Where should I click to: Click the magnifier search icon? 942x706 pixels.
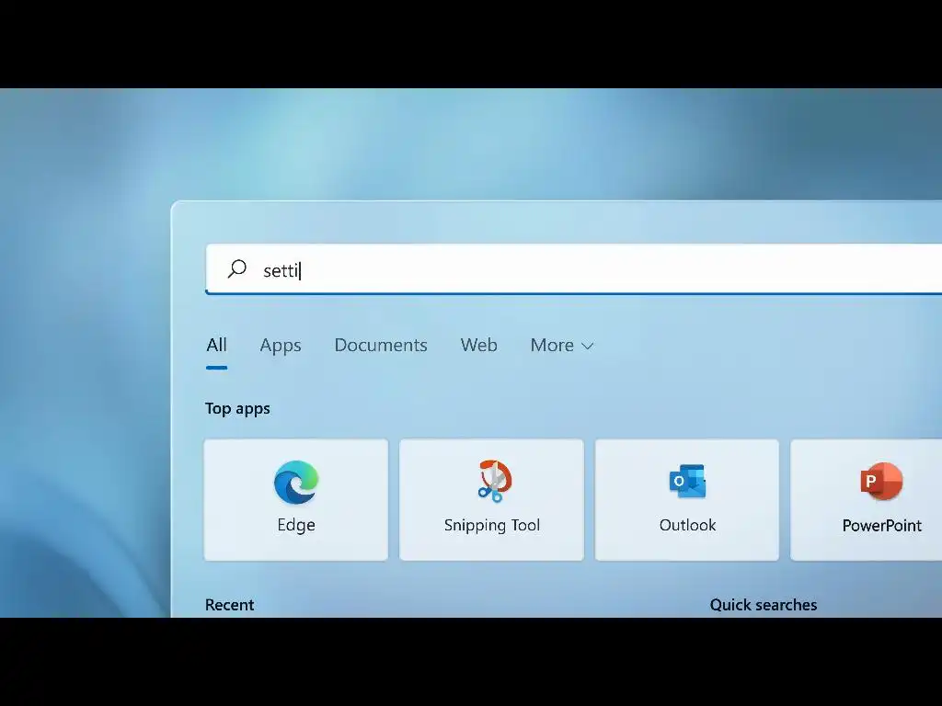pos(236,268)
